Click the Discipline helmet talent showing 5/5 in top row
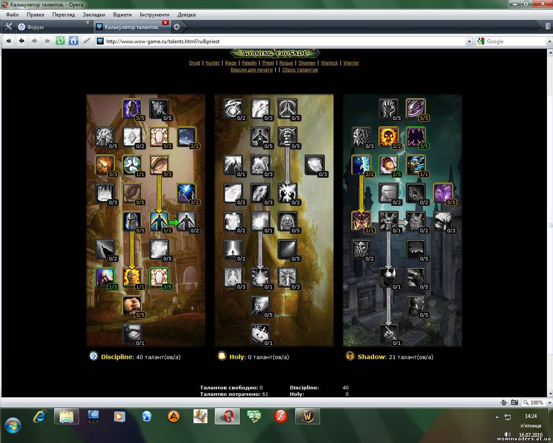 point(132,109)
